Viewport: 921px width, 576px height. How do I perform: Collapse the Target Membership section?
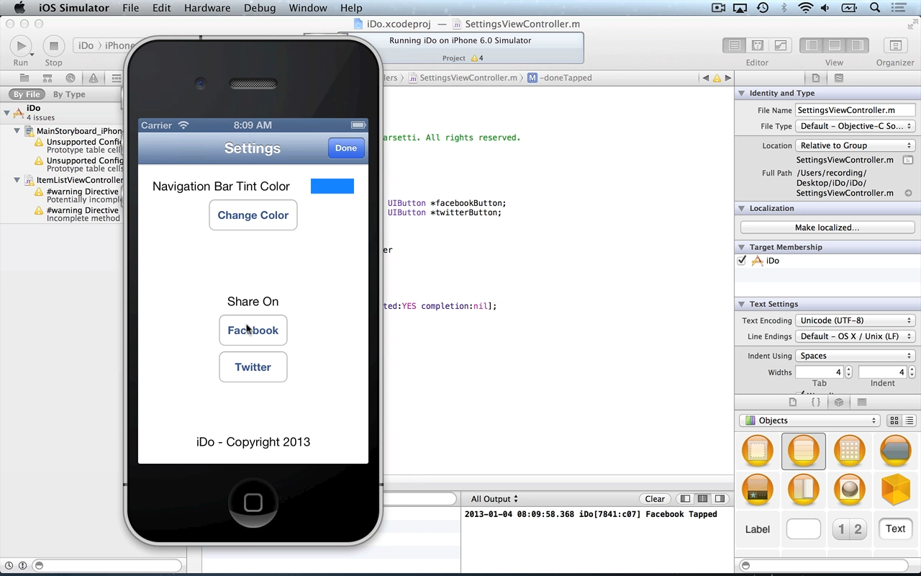coord(741,248)
